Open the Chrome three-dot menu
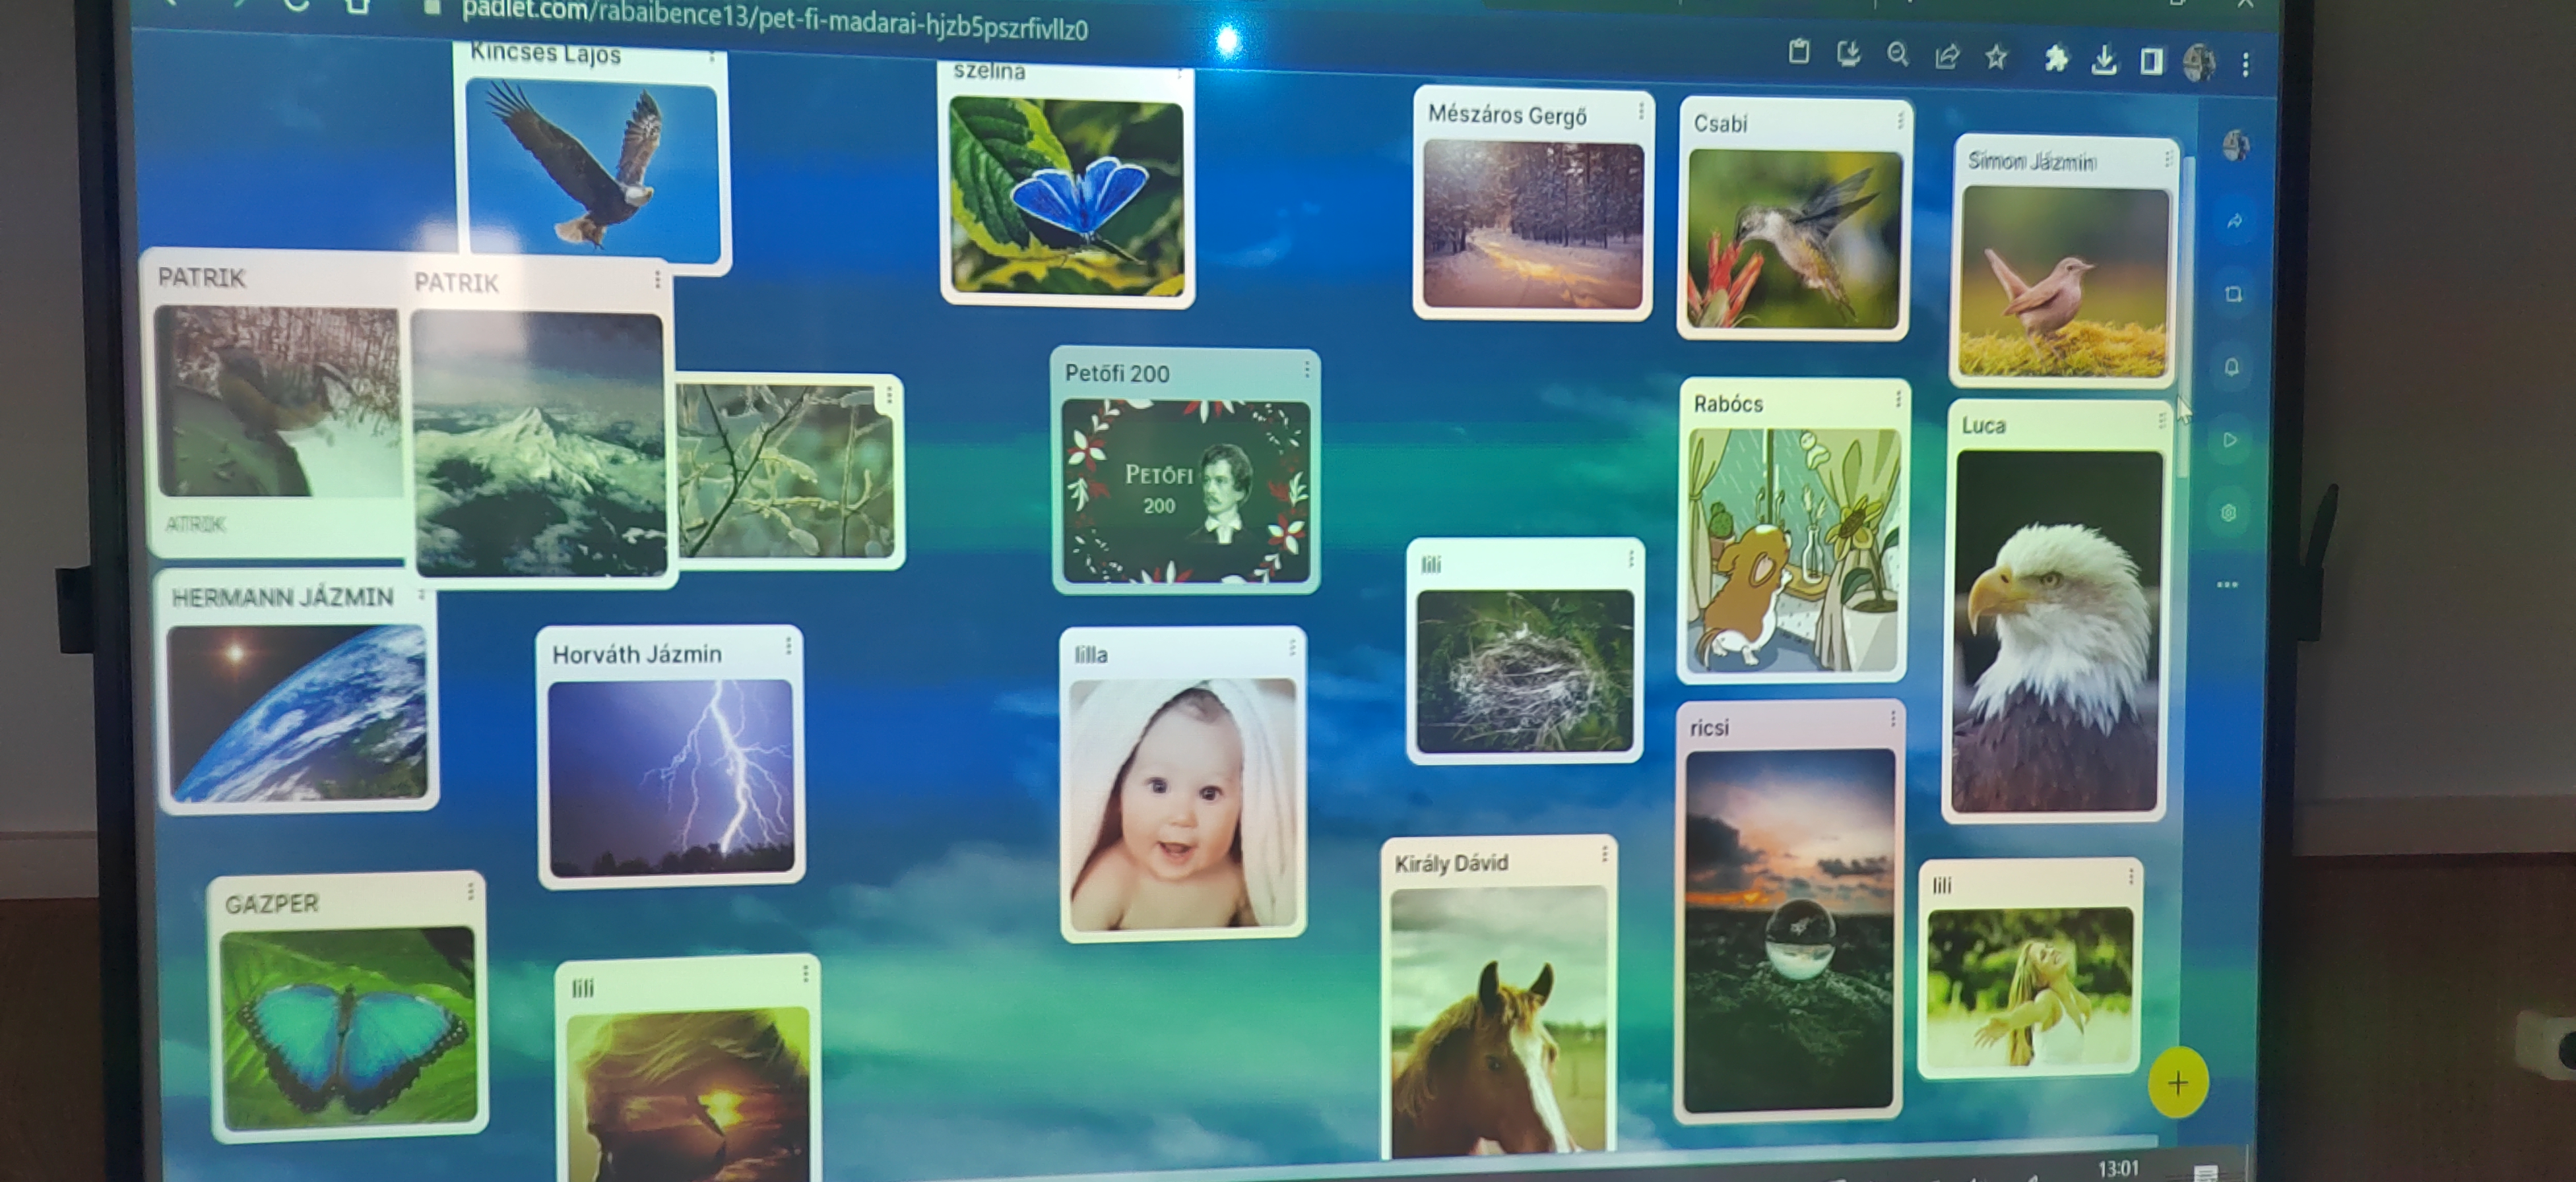Viewport: 2576px width, 1182px height. [x=2246, y=65]
